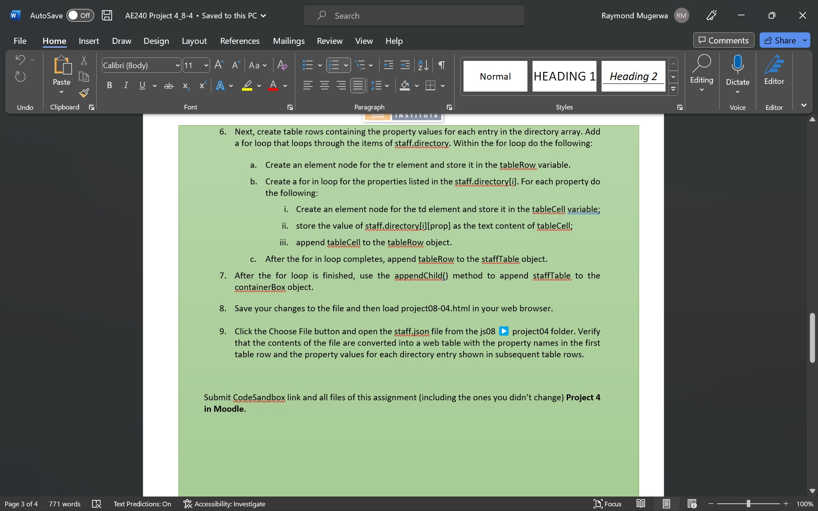The height and width of the screenshot is (511, 818).
Task: Open the References ribbon tab
Action: point(239,41)
